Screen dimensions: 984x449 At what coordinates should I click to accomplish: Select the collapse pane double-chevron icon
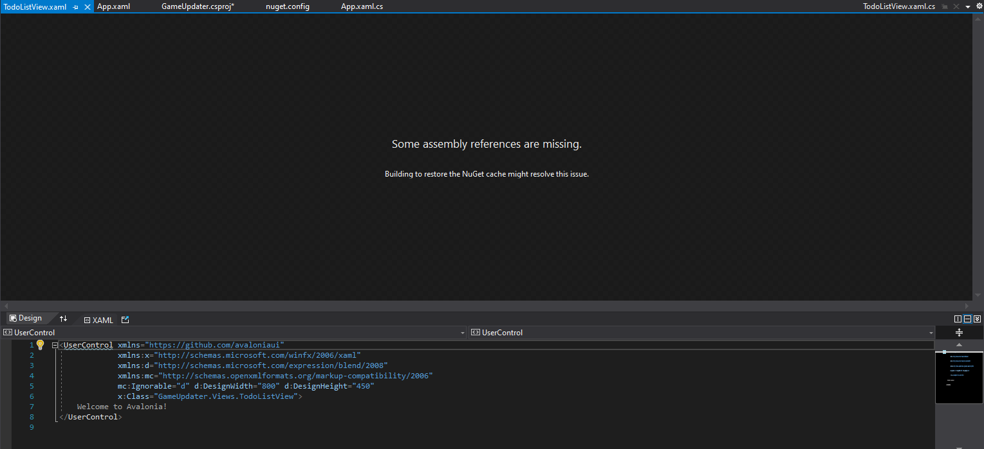977,319
